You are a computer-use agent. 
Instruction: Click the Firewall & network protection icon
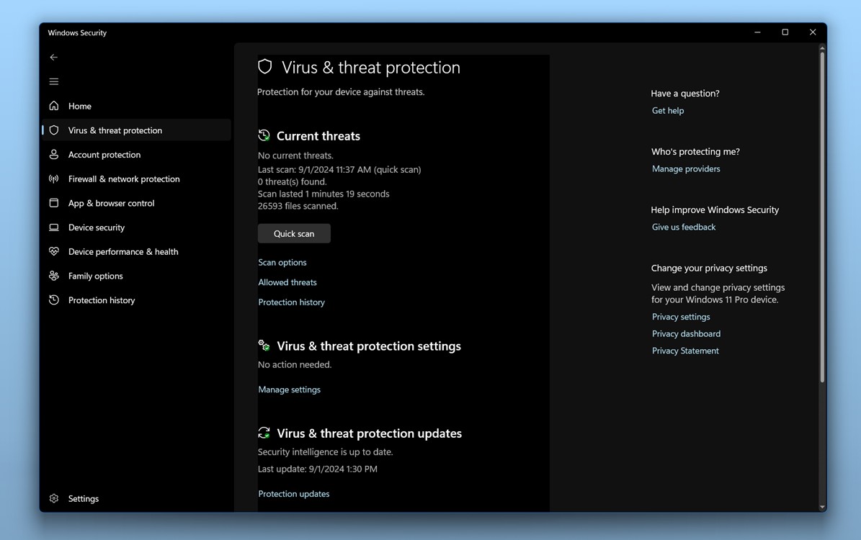point(53,179)
